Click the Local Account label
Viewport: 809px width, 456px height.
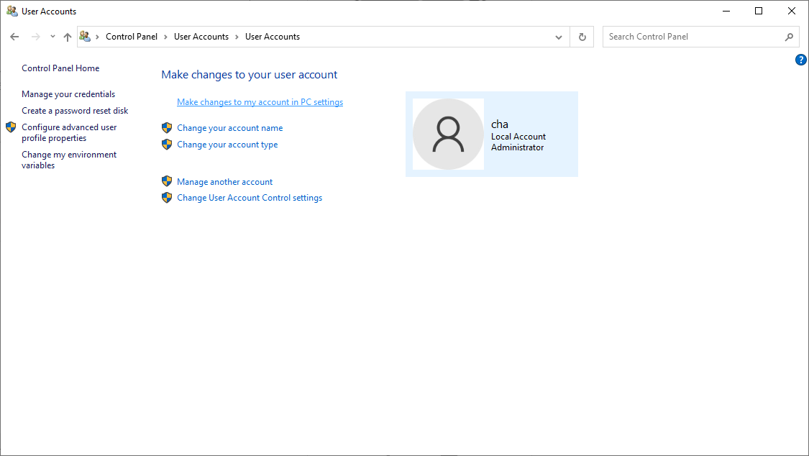tap(518, 137)
